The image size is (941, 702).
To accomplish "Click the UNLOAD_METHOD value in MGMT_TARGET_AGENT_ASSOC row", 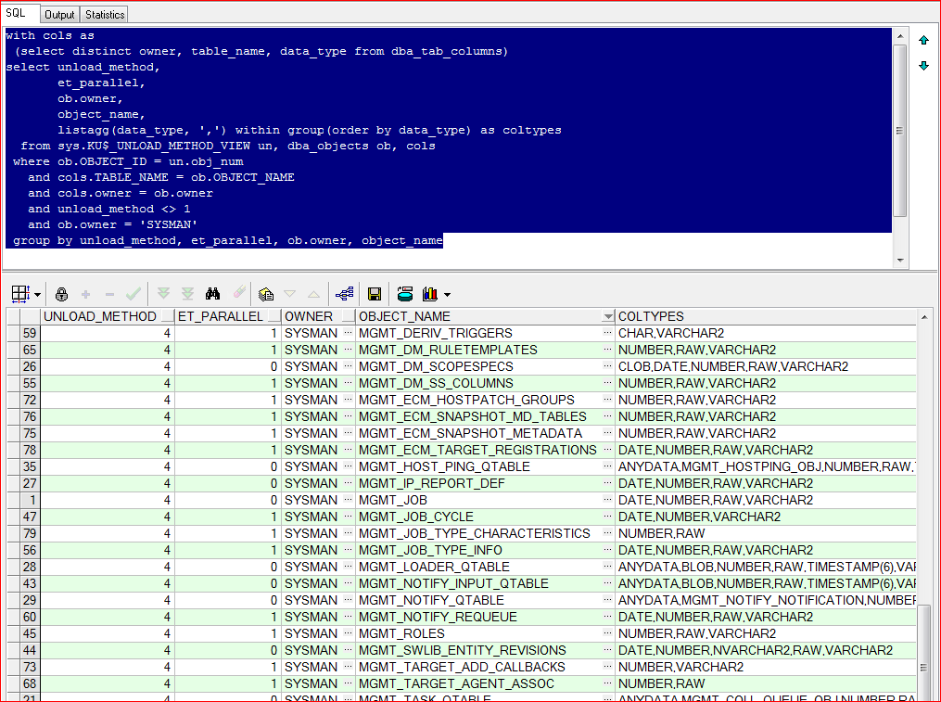I will pyautogui.click(x=108, y=683).
